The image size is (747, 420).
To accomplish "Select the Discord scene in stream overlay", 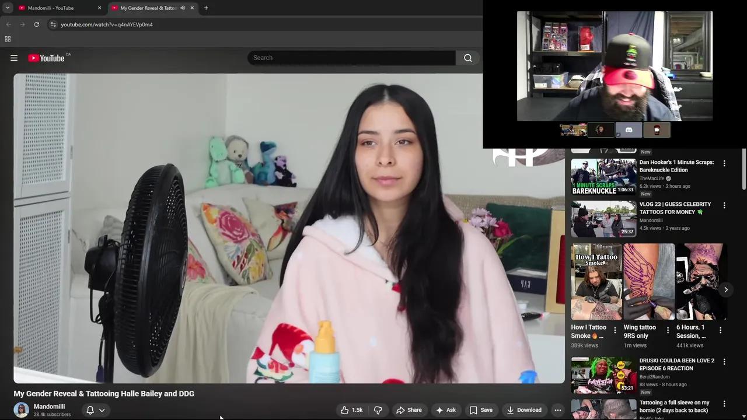I will pos(629,130).
